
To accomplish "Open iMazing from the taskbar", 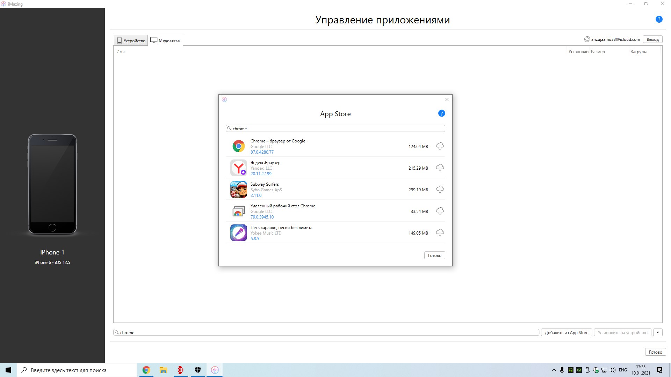I will (x=215, y=370).
